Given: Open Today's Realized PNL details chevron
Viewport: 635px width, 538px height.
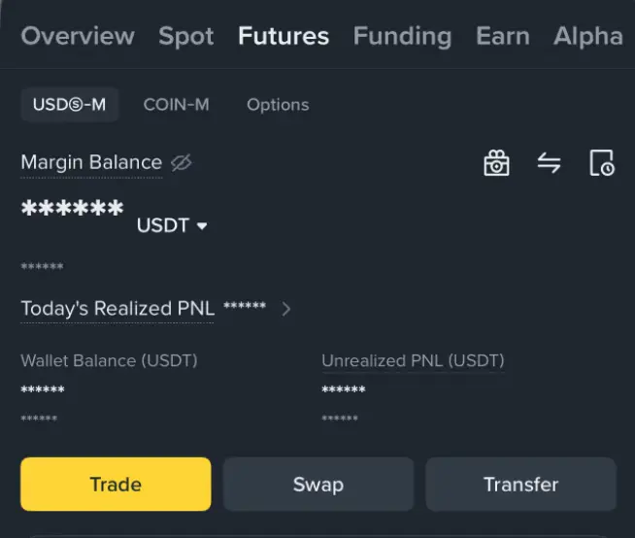Looking at the screenshot, I should pos(286,310).
